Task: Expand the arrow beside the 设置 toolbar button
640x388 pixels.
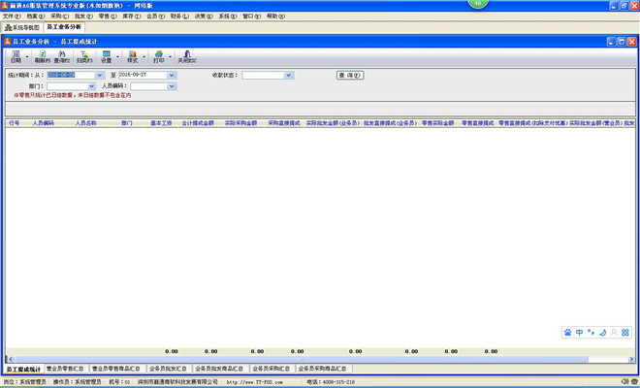Action: (x=118, y=57)
